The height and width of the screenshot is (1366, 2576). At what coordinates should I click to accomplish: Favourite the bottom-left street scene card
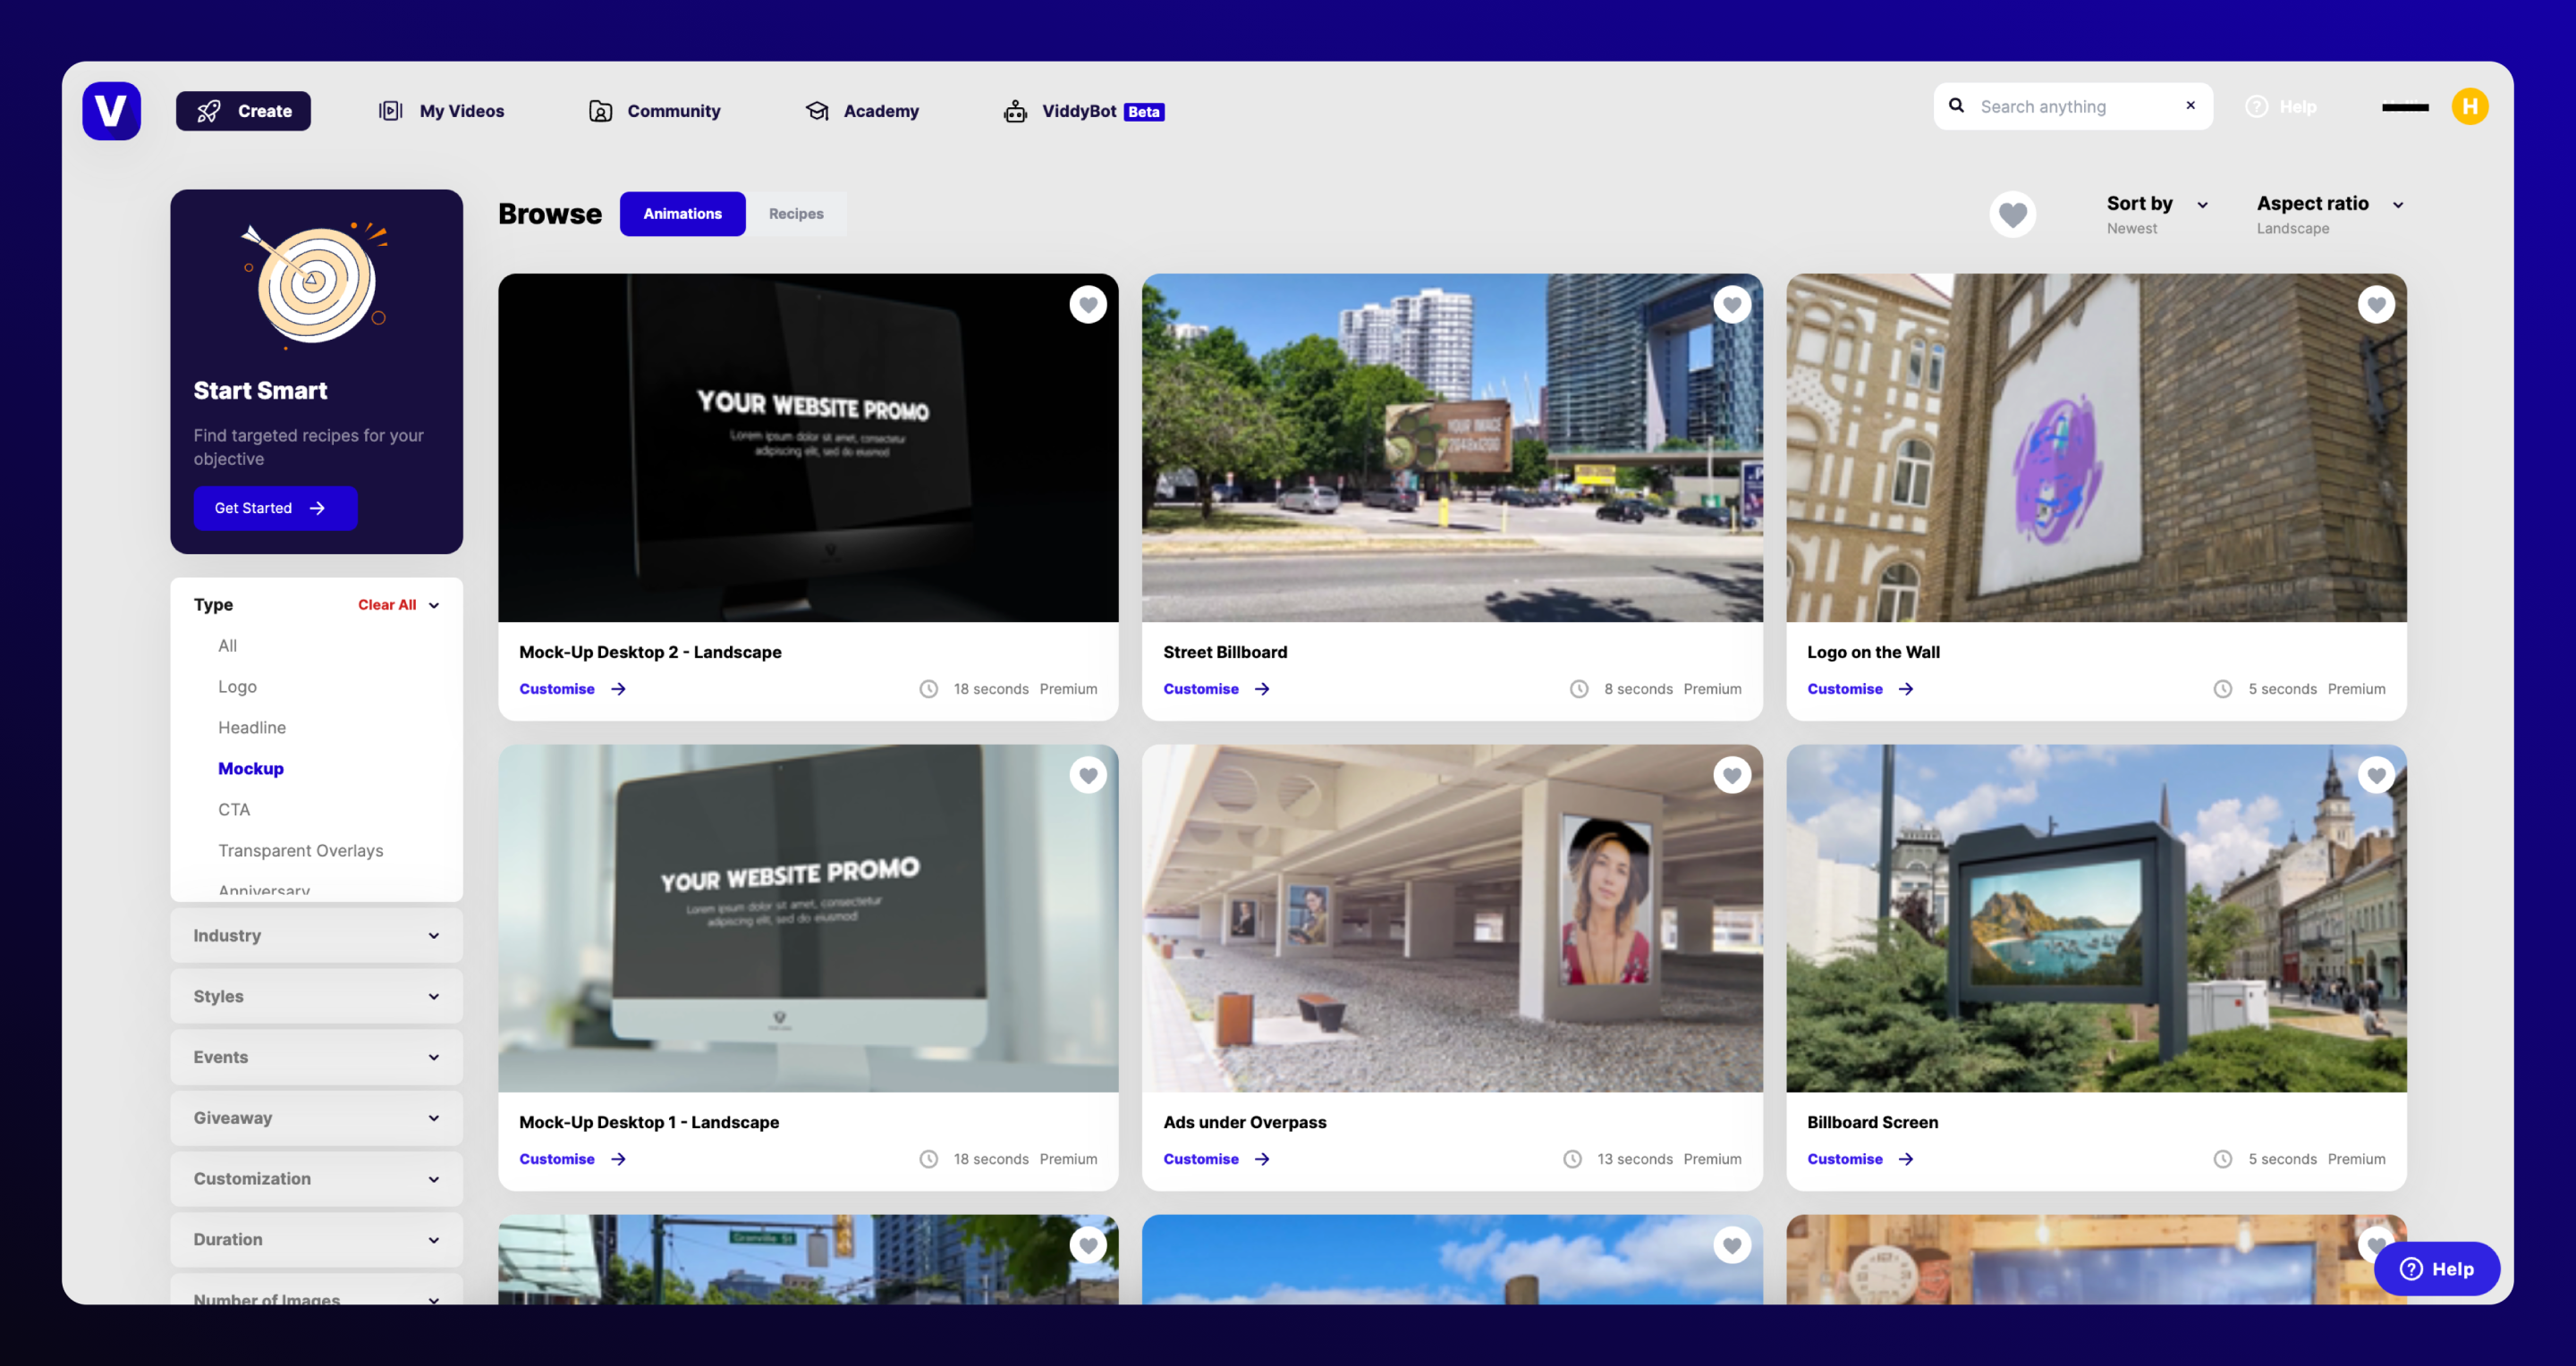click(1087, 1245)
